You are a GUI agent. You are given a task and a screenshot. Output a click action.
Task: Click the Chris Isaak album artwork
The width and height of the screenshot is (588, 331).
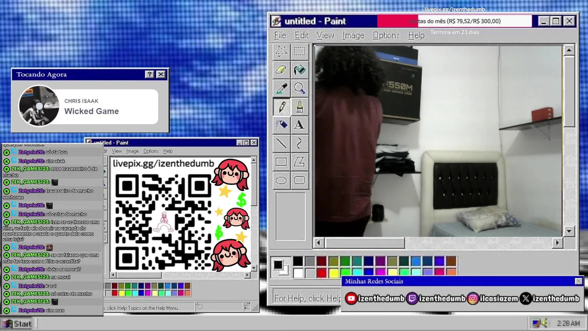pyautogui.click(x=39, y=106)
